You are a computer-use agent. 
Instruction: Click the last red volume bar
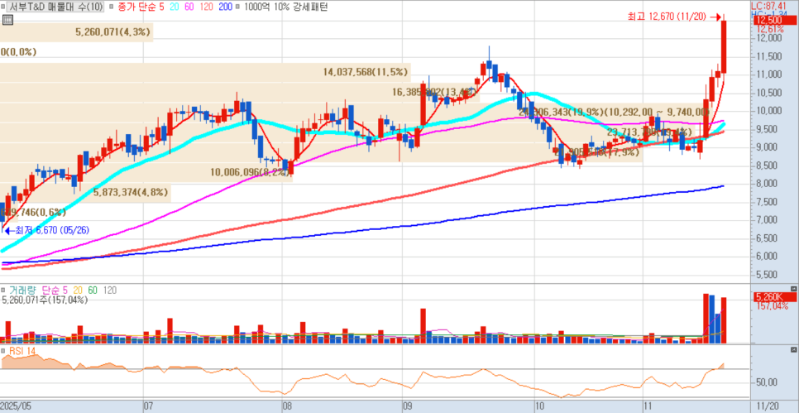click(x=724, y=320)
